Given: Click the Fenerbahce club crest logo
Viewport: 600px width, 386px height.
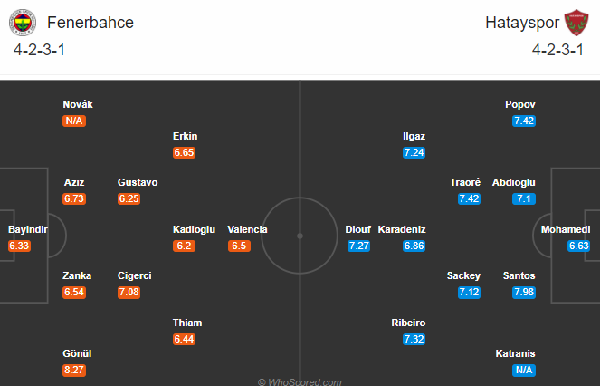Looking at the screenshot, I should click(23, 23).
